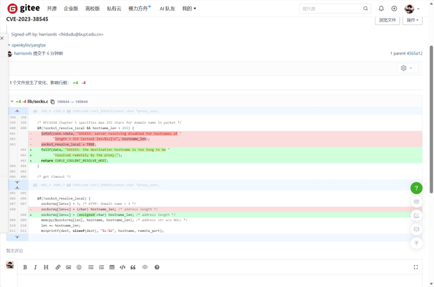Screen dimensions: 434x287
Task: Go to the 企业版 navigation item
Action: 71,8
